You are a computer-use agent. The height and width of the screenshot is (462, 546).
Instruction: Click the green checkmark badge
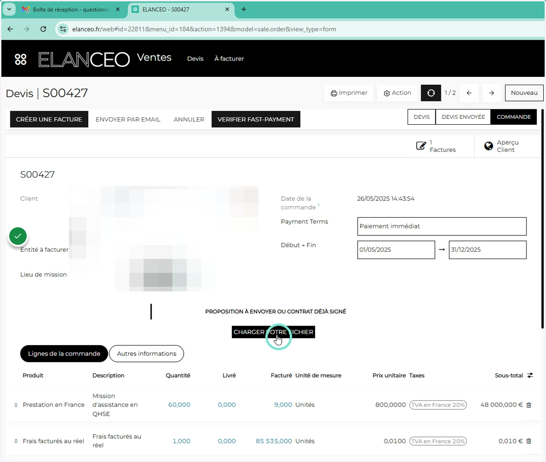[18, 236]
